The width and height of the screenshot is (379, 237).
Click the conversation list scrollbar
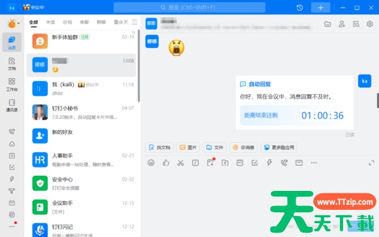pyautogui.click(x=139, y=66)
